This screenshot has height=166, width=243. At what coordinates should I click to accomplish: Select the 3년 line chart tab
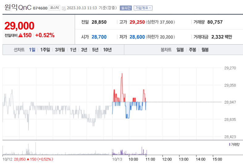[84, 50]
